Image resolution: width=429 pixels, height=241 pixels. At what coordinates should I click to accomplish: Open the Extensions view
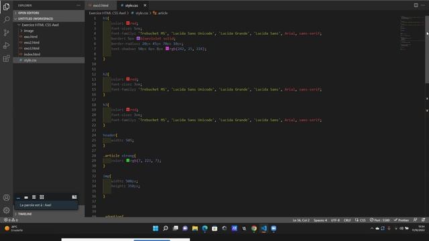(6, 58)
